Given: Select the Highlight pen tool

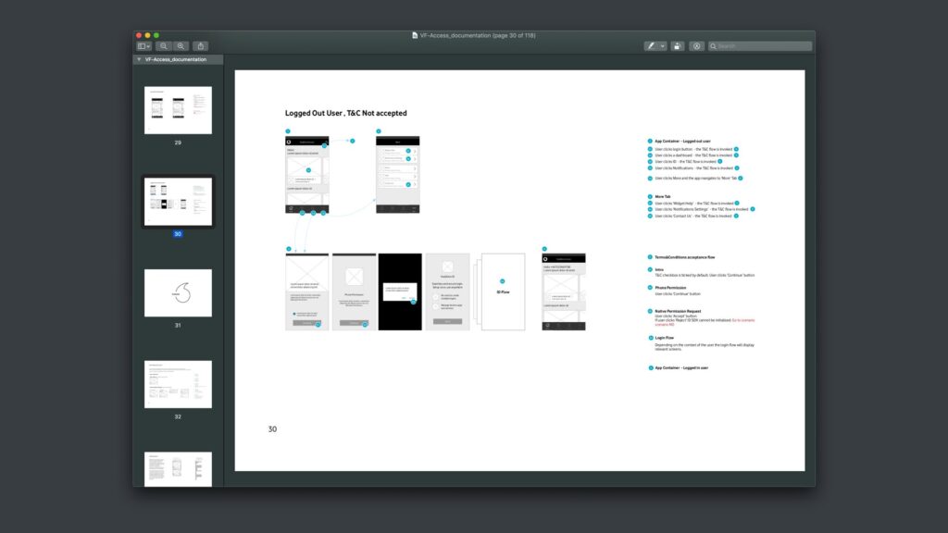Looking at the screenshot, I should coord(652,46).
